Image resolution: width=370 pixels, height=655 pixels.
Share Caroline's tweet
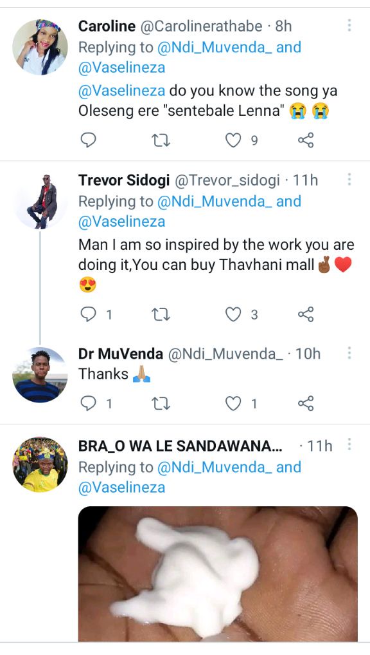[x=306, y=140]
